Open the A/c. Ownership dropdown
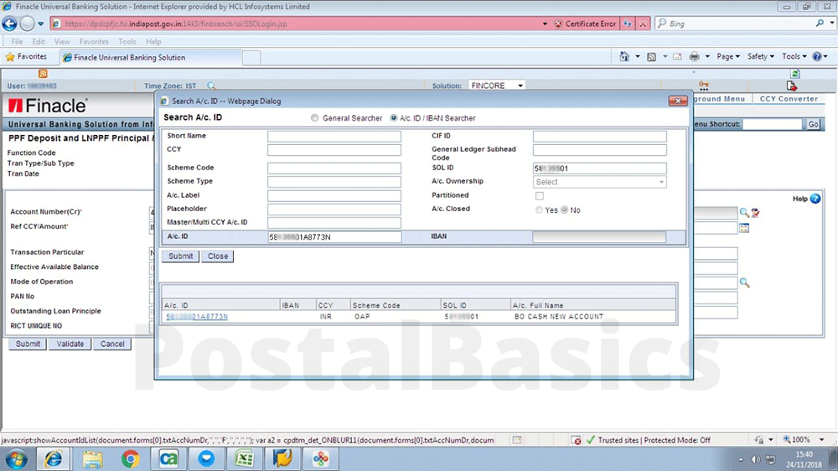Viewport: 838px width, 471px height. pos(599,182)
